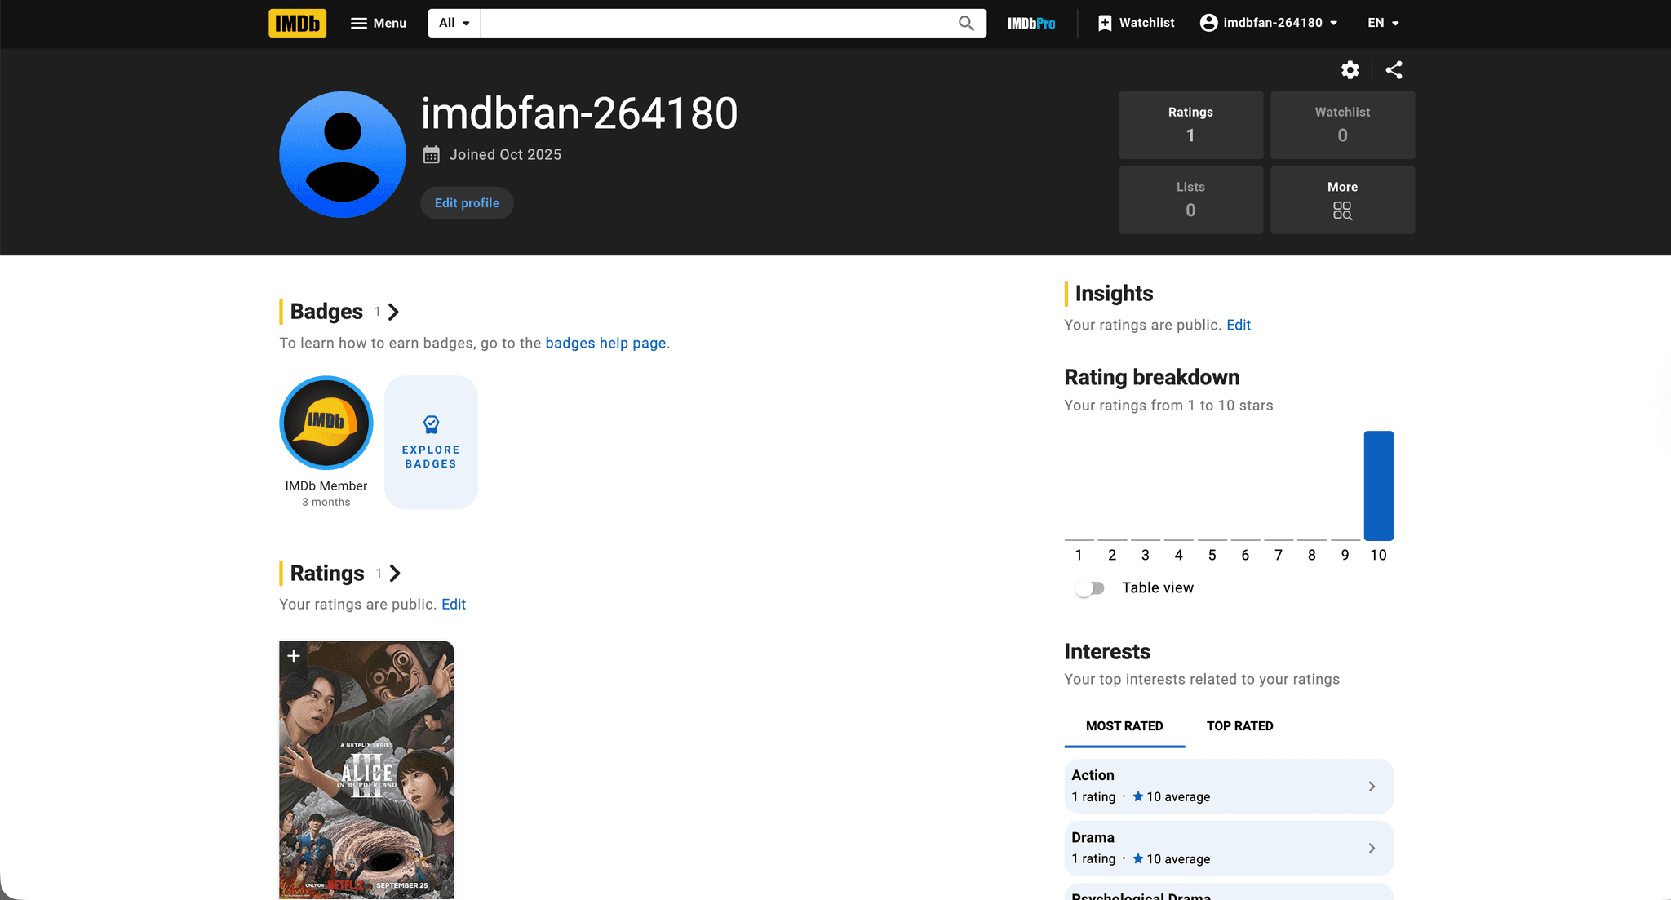The height and width of the screenshot is (900, 1671).
Task: Open the EN language dropdown
Action: [x=1383, y=23]
